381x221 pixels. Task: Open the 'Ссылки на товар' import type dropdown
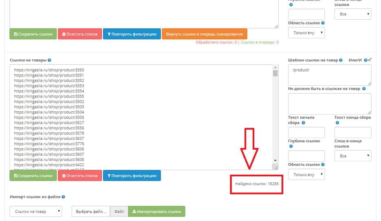tap(36, 212)
